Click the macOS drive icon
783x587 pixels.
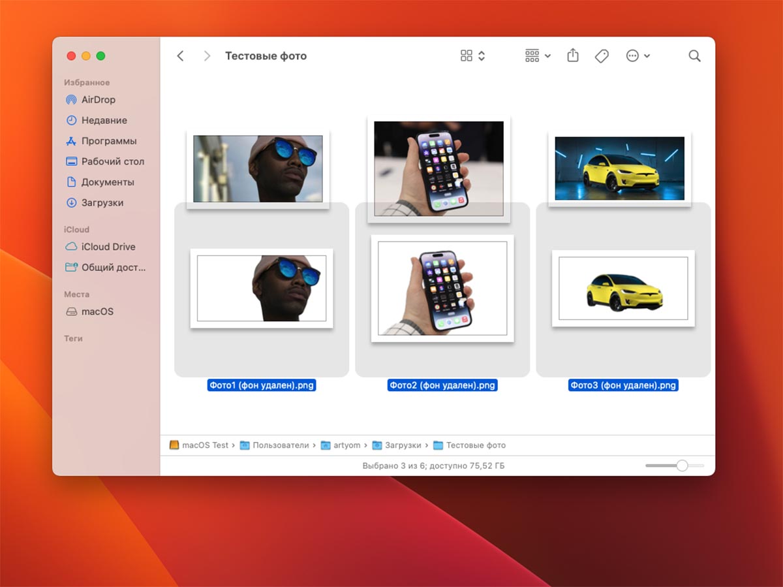pos(72,312)
